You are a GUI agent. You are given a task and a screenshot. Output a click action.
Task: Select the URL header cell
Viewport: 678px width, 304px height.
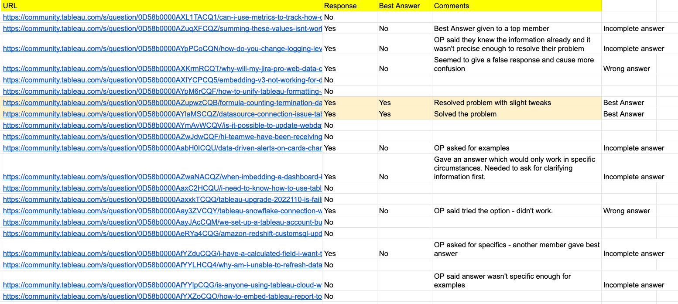tap(161, 6)
